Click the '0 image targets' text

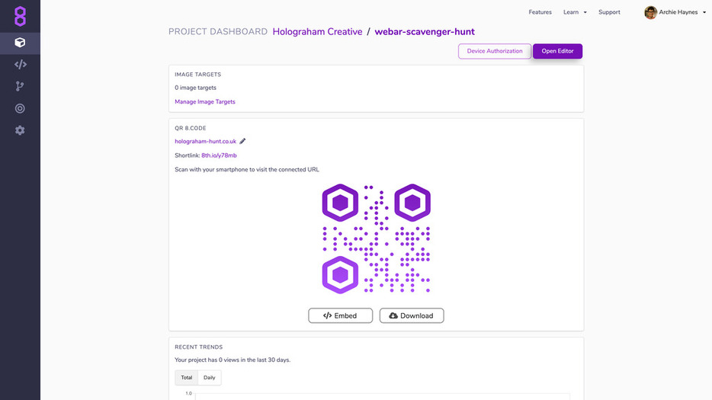pos(195,88)
